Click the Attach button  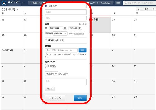pyautogui.click(x=50, y=89)
